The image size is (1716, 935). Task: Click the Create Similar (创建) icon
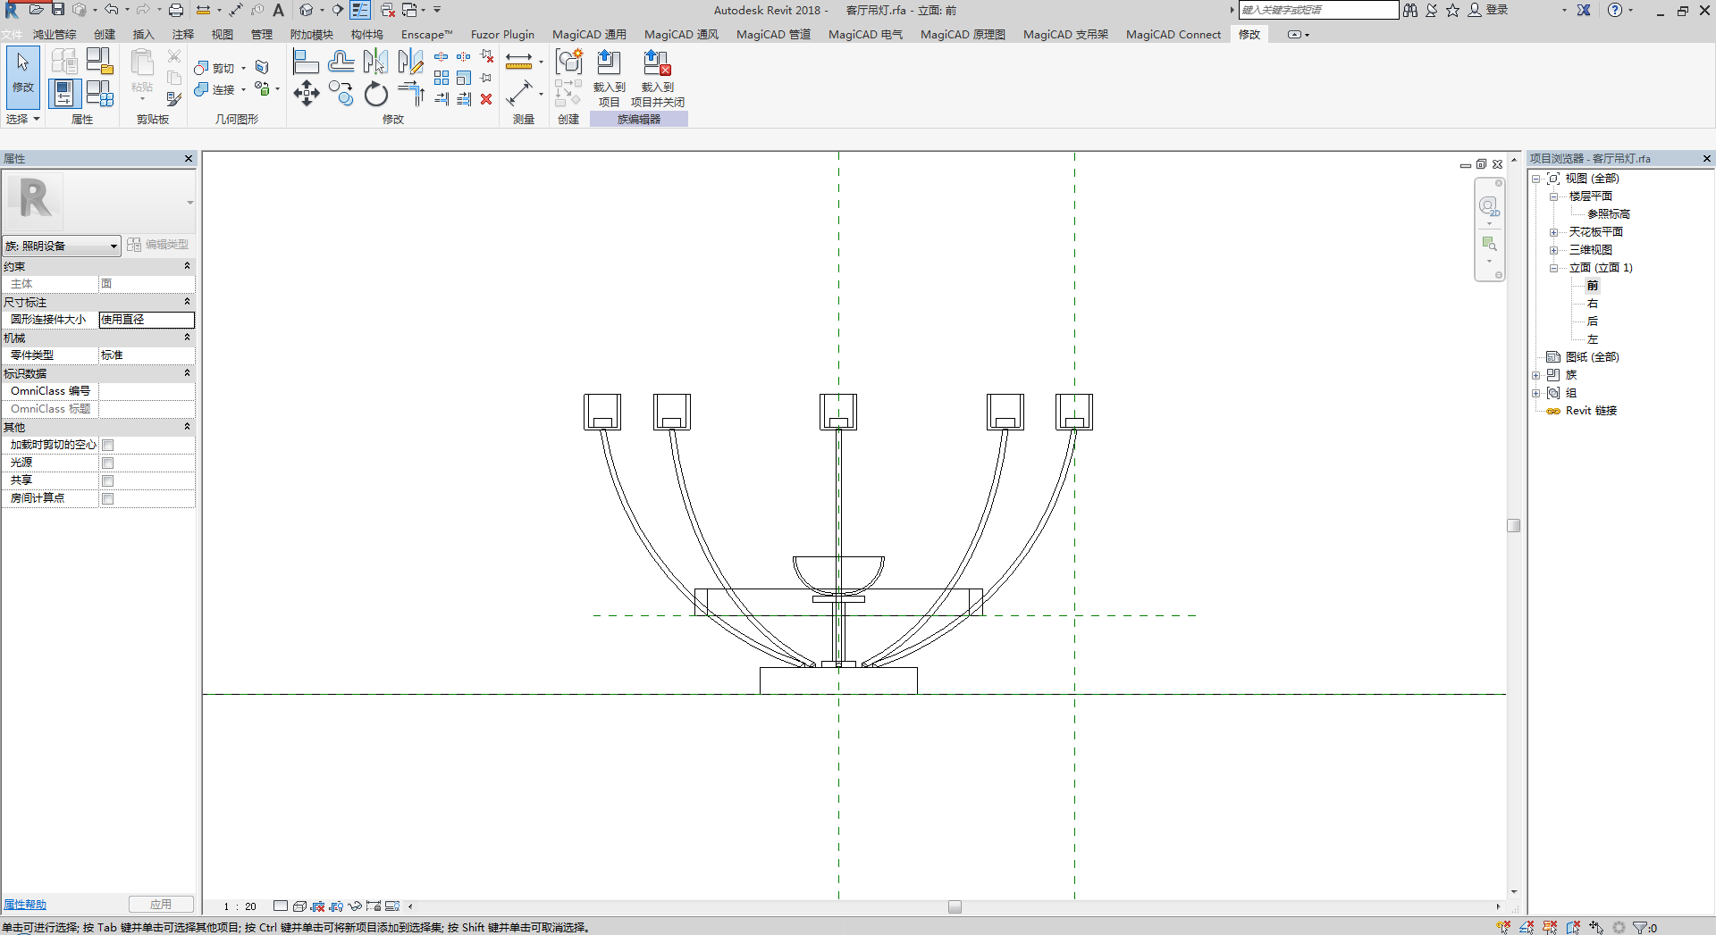pyautogui.click(x=568, y=62)
